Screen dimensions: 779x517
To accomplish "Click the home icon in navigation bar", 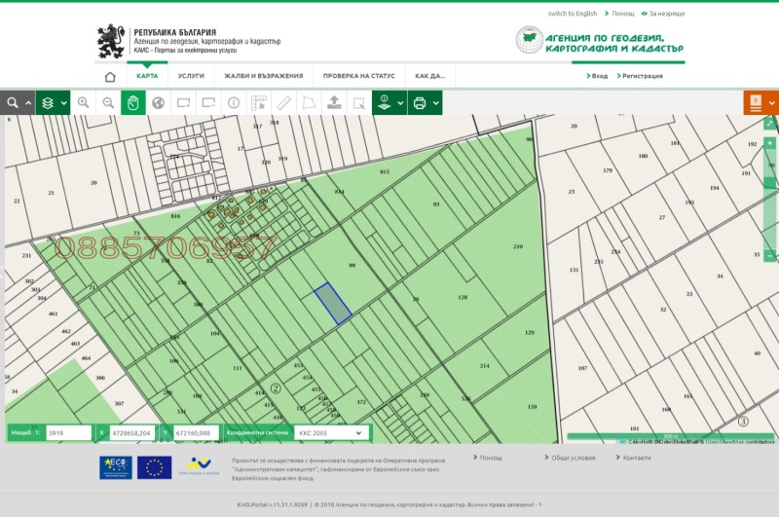I will pos(110,76).
